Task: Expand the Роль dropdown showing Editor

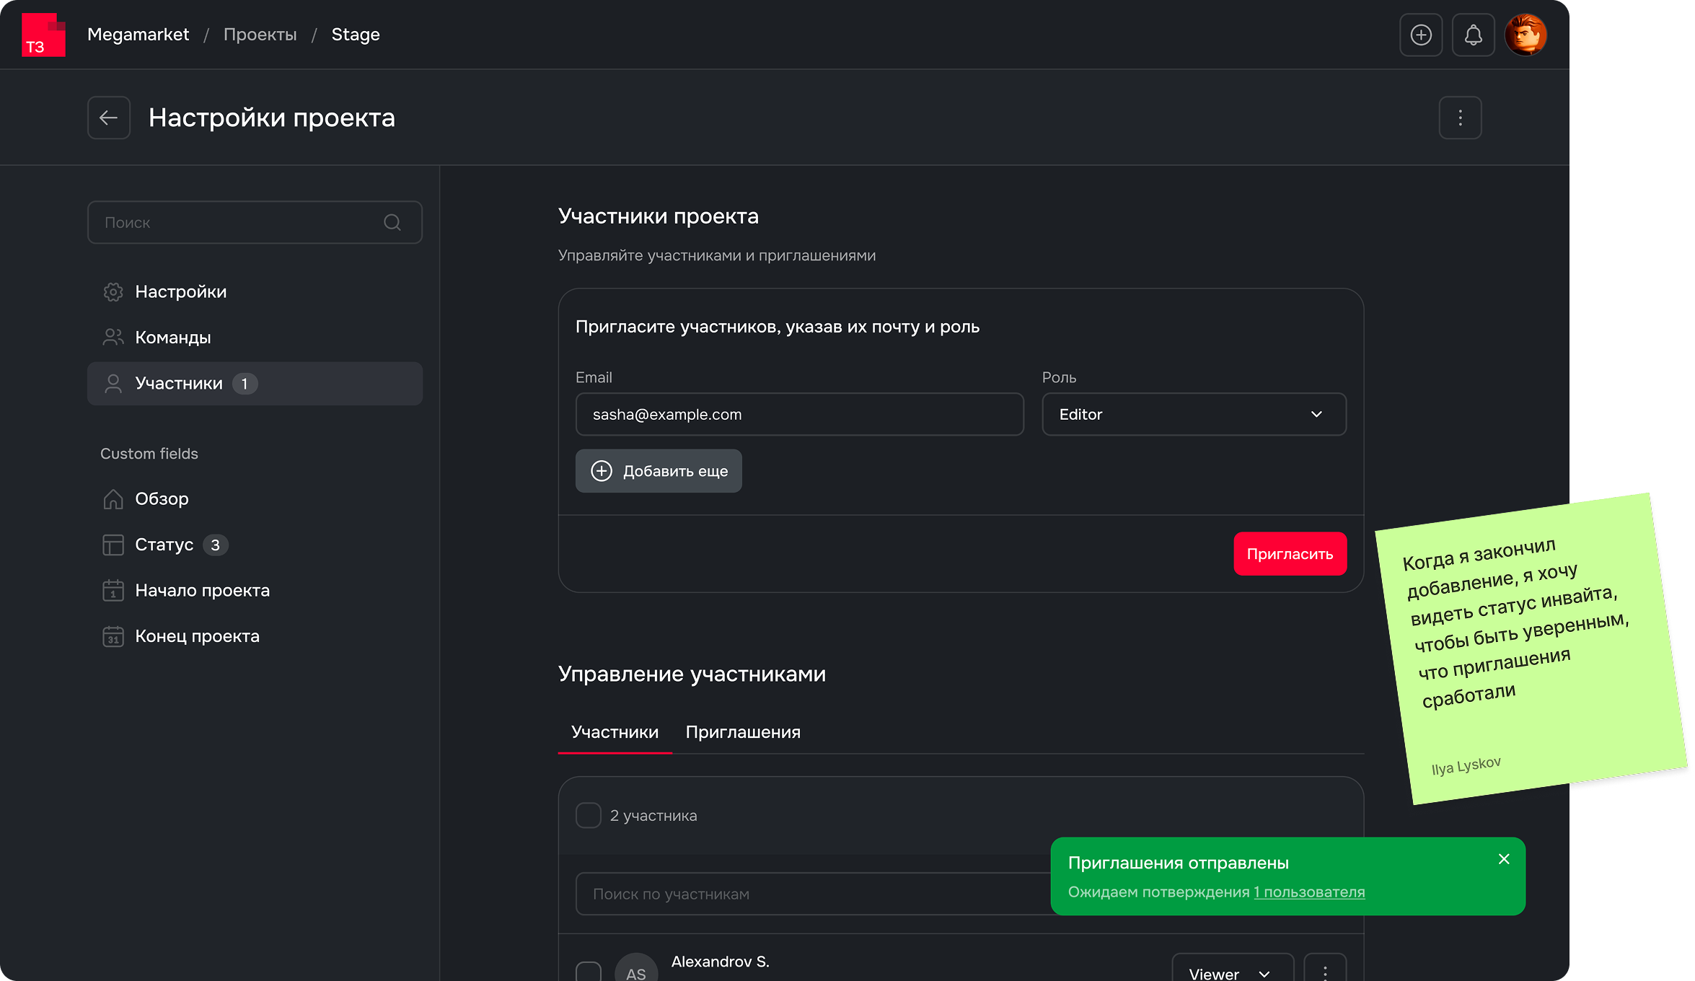Action: click(1193, 414)
